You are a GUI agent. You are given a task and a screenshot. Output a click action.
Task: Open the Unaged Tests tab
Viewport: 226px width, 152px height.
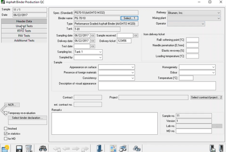pos(24,26)
